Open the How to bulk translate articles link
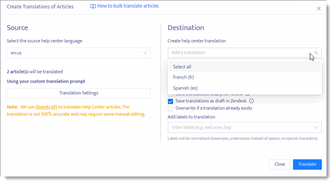This screenshot has height=182, width=330. point(128,6)
